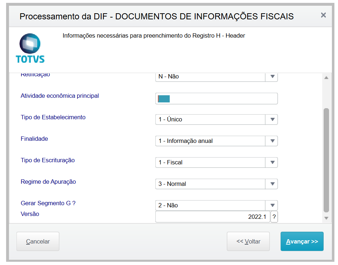Open the Regime de Apuração dropdown

[x=272, y=184]
